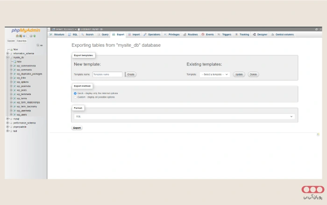Click the wp_termmeta table icon
327x205 pixels.
(x=14, y=94)
